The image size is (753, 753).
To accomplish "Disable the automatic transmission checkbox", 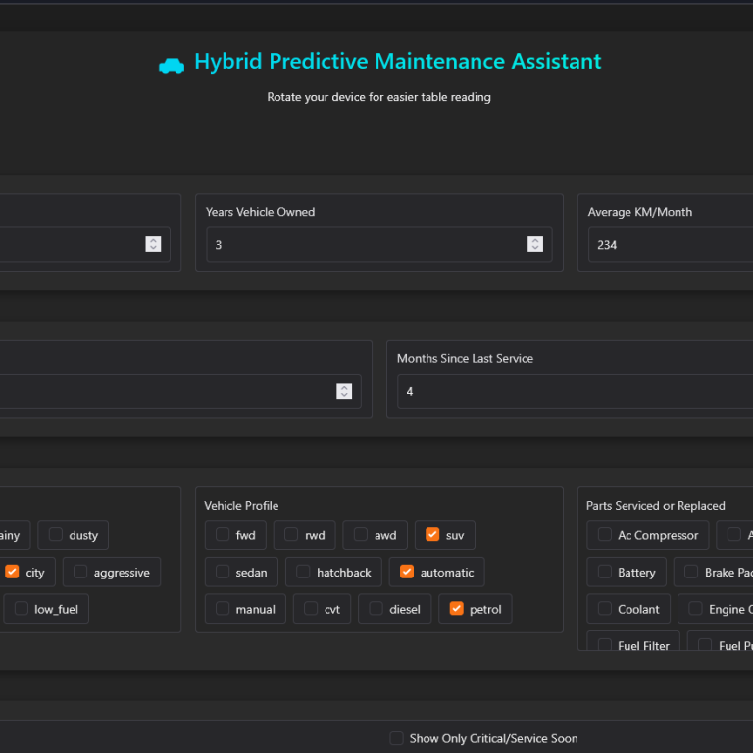I will (x=407, y=572).
